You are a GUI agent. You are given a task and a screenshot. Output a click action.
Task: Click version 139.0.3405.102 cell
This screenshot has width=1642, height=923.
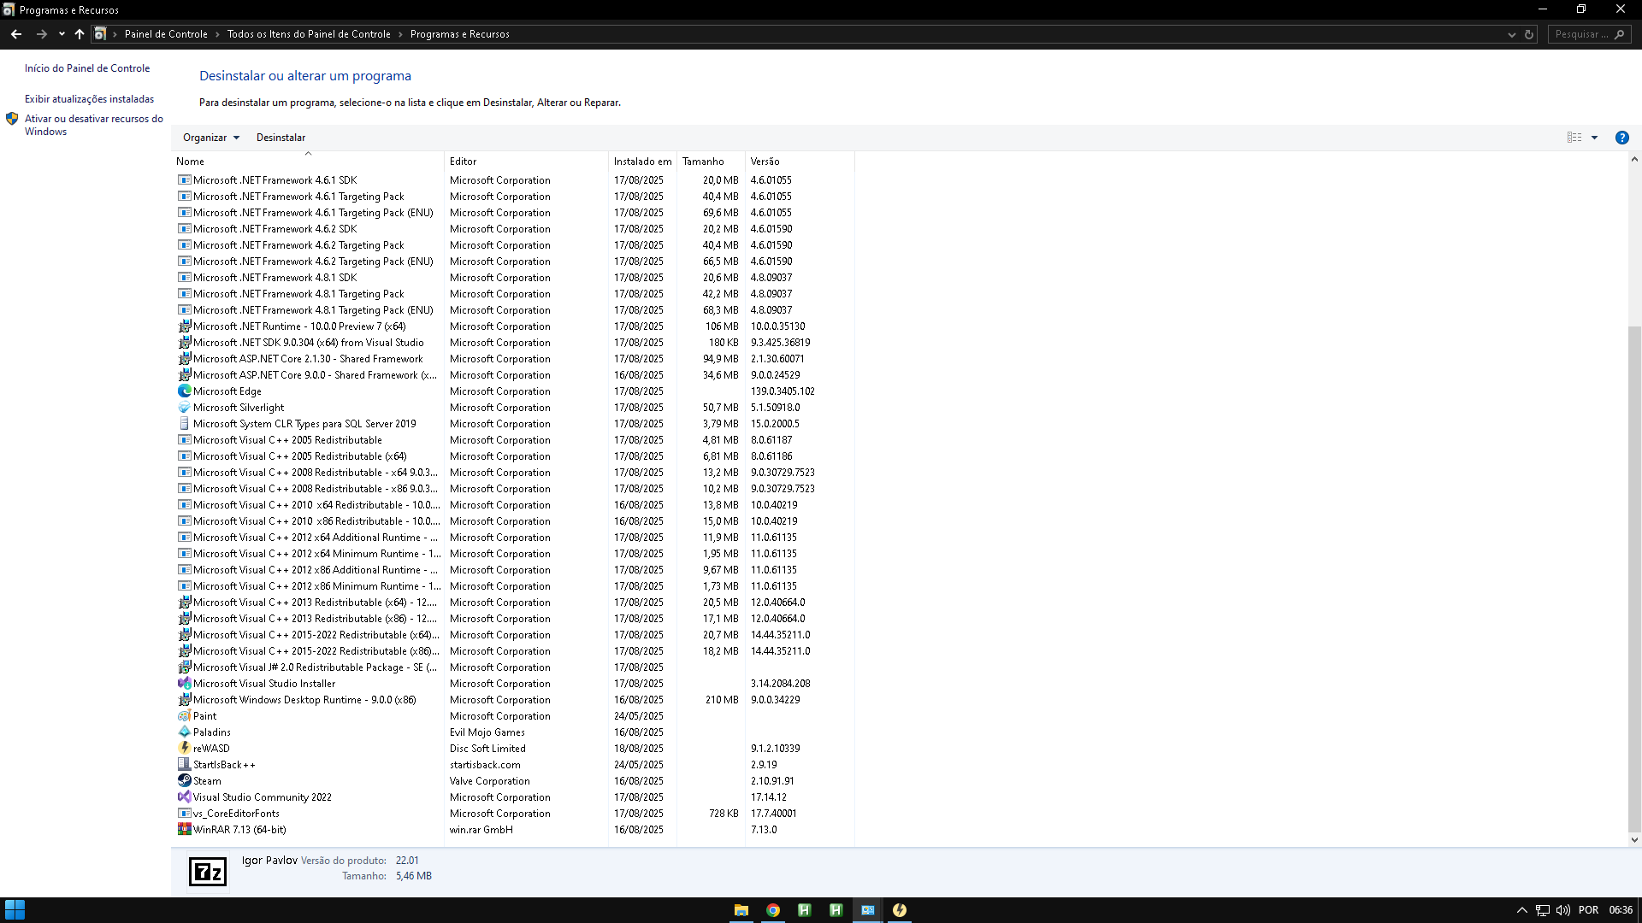[x=783, y=391]
